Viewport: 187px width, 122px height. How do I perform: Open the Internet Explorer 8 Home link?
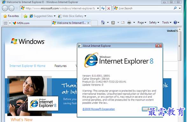point(27,66)
